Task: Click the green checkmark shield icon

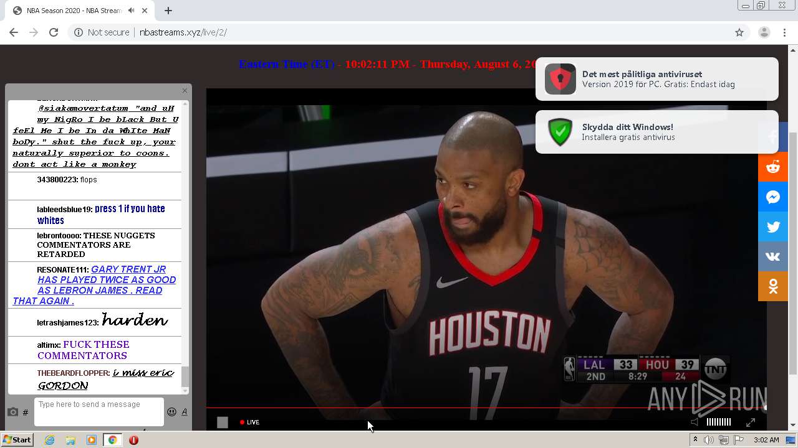Action: pos(560,132)
